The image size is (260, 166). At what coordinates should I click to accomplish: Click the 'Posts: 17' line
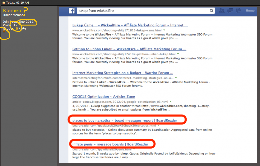click(10, 25)
